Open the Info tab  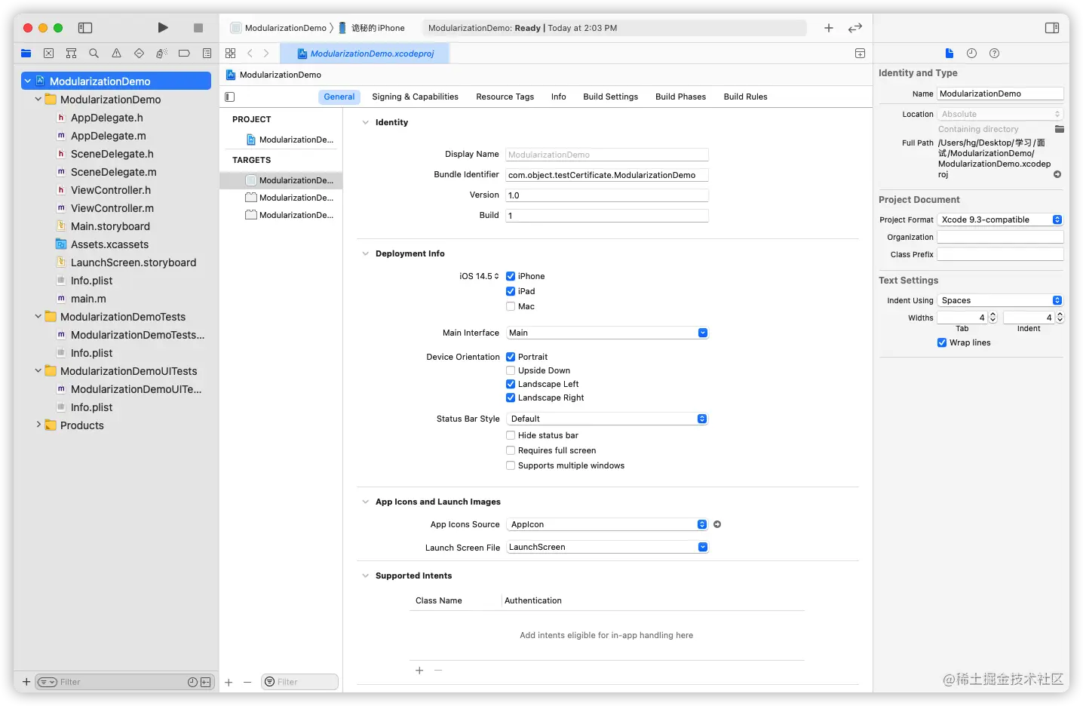558,97
